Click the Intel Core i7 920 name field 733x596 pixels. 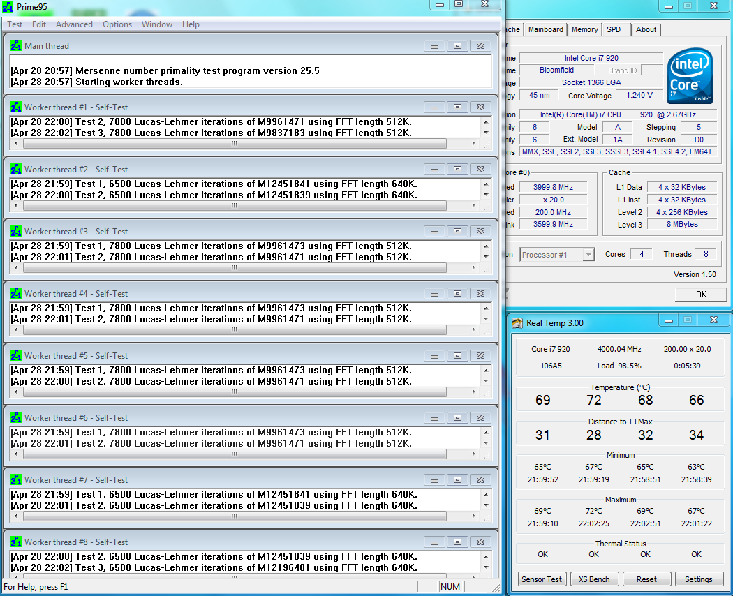(591, 58)
